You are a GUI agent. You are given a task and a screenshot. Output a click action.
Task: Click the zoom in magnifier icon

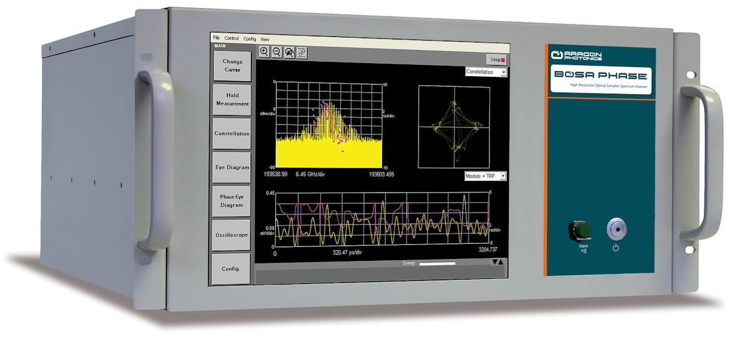click(264, 53)
